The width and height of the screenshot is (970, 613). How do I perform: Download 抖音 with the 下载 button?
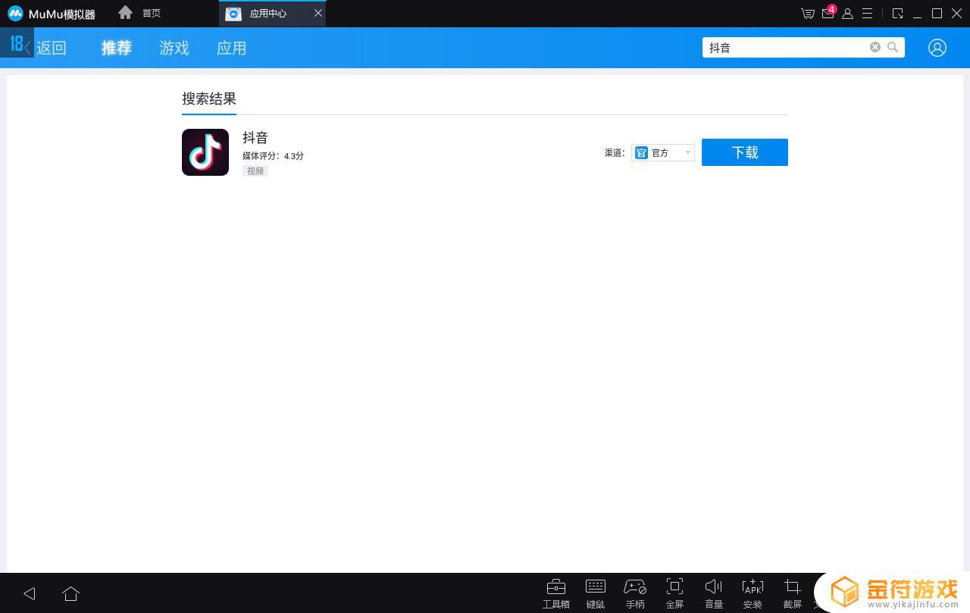pos(745,152)
